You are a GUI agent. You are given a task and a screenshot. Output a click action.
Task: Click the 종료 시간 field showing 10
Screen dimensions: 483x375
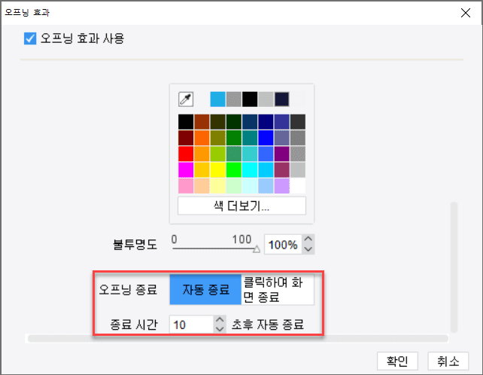click(x=191, y=325)
